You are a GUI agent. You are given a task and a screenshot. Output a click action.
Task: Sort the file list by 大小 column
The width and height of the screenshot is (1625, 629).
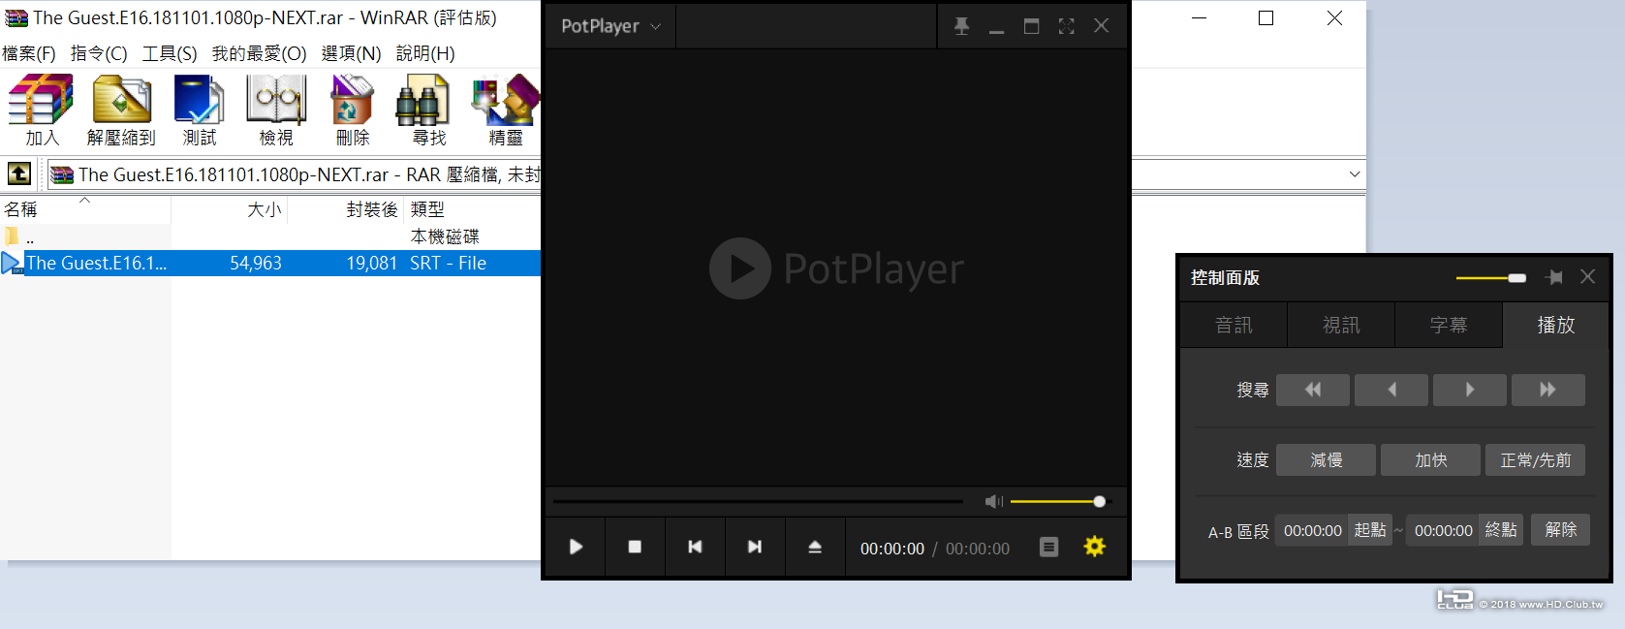[x=230, y=209]
